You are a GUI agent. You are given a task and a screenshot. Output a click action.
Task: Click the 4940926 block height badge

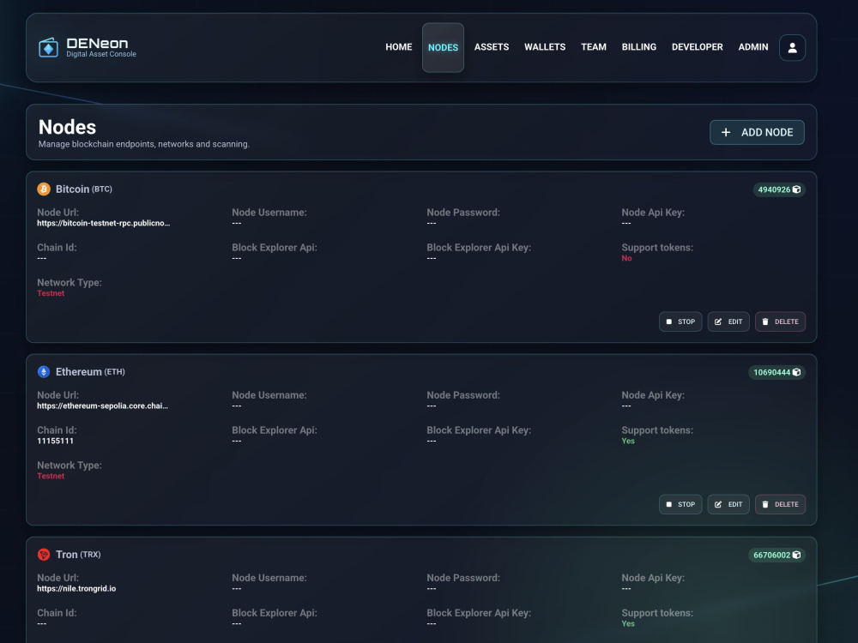click(x=779, y=189)
